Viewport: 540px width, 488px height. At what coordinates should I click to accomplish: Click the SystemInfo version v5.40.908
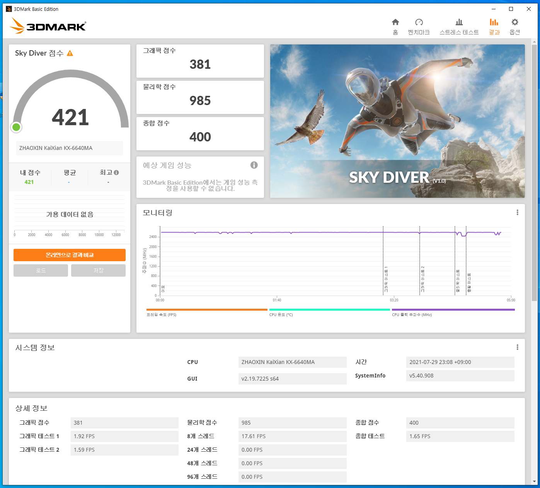tap(460, 376)
